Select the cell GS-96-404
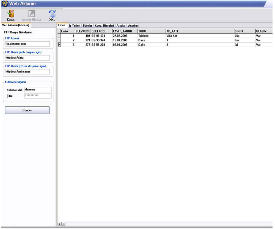Image resolution: width=275 pixels, height=229 pixels. coord(101,36)
